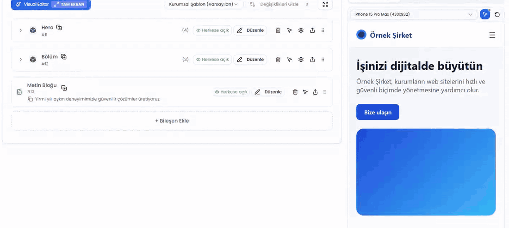Open the hamburger menu in preview

pyautogui.click(x=492, y=35)
